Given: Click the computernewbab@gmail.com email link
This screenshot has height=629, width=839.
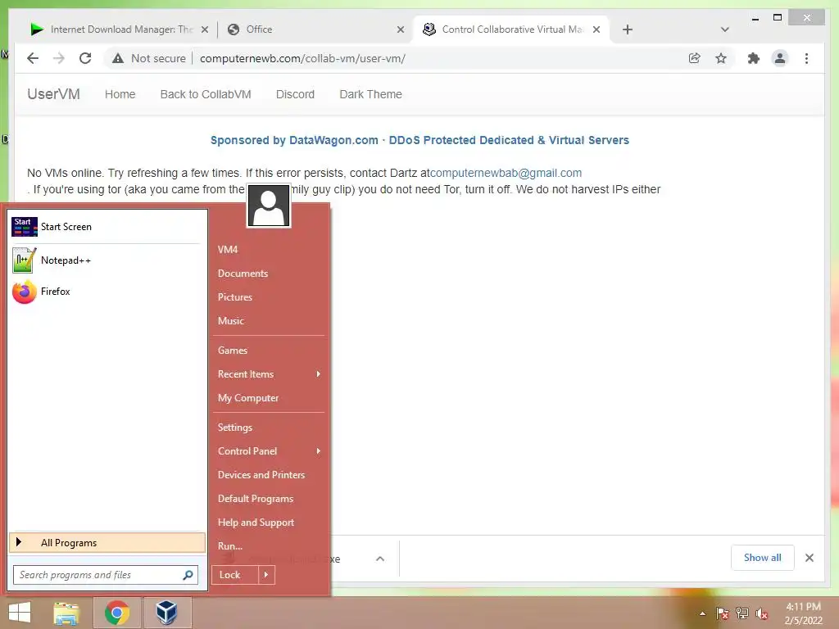Looking at the screenshot, I should pyautogui.click(x=506, y=173).
